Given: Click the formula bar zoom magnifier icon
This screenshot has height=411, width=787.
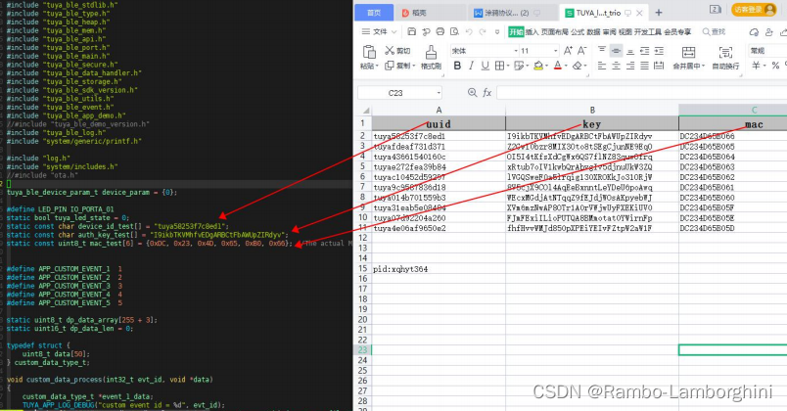Looking at the screenshot, I should point(472,92).
